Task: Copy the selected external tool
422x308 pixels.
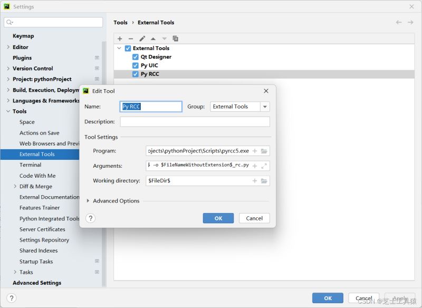Action: tap(175, 38)
